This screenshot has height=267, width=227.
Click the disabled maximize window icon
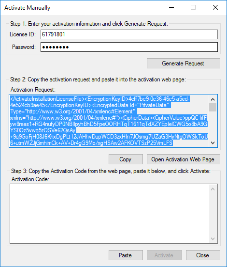tap(193, 7)
